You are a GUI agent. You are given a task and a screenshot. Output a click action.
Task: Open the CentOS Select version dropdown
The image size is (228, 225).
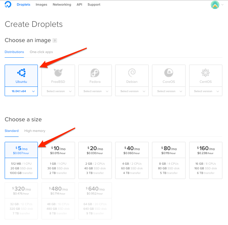206,91
